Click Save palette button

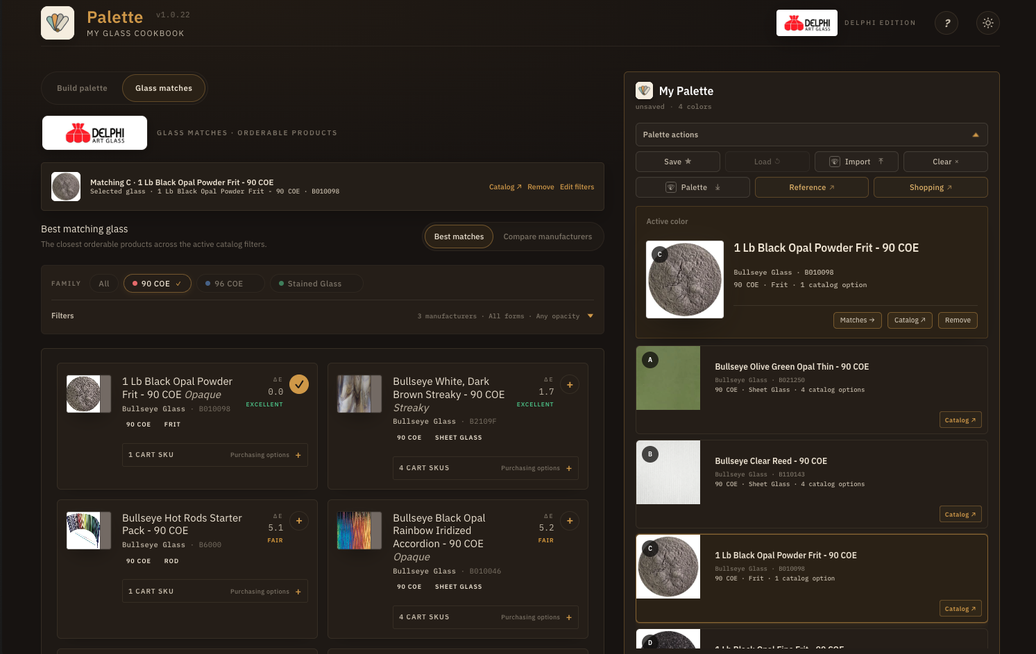[678, 162]
